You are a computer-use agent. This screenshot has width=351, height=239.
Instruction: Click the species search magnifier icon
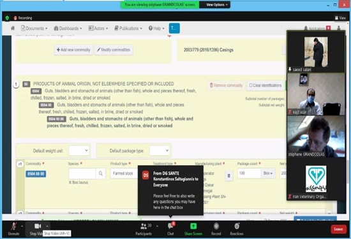[x=101, y=173]
